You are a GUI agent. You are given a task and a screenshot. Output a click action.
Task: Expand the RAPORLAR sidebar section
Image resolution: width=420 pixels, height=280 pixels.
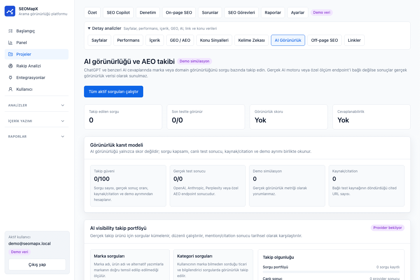(36, 136)
